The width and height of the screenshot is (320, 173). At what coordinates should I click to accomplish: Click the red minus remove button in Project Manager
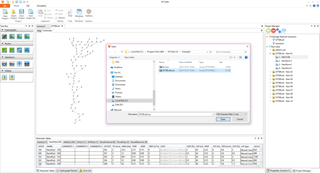(x=274, y=31)
